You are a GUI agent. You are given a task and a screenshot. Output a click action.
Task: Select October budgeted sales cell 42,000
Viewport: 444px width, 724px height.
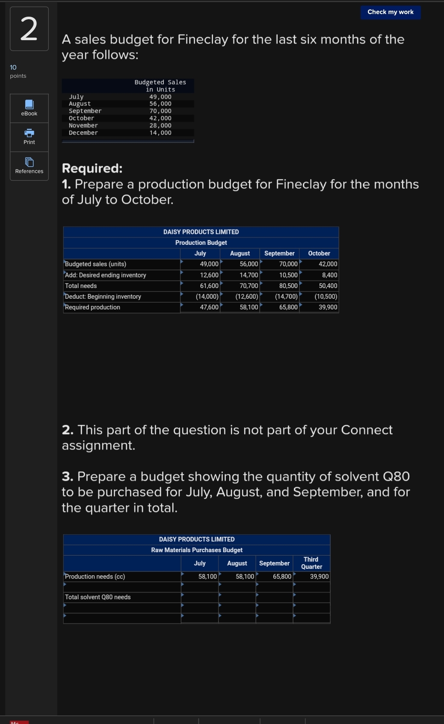(319, 264)
